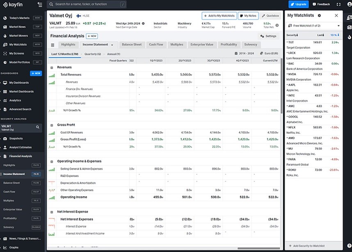Select Quarterly (Q) period

[x=92, y=54]
